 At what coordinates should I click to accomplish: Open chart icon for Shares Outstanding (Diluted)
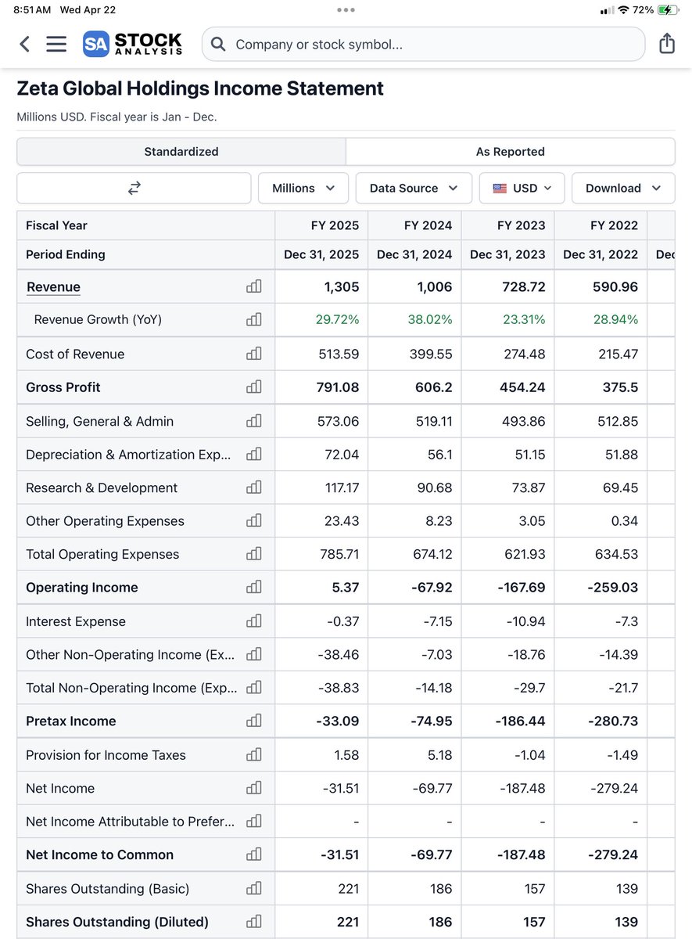[x=253, y=922]
